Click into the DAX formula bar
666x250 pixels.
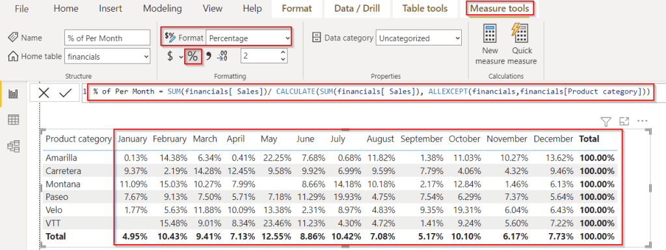[x=371, y=92]
